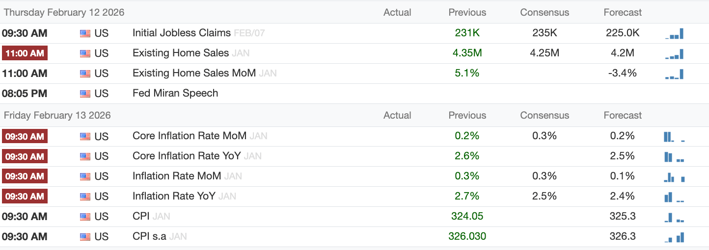Click the Friday Forecast column header
The image size is (709, 250).
tap(623, 116)
